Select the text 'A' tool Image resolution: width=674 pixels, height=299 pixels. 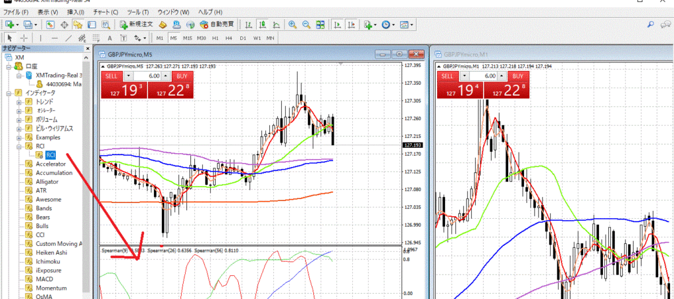[110, 38]
